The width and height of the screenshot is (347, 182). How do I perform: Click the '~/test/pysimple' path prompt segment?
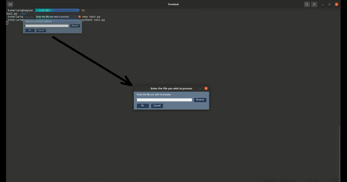65,10
